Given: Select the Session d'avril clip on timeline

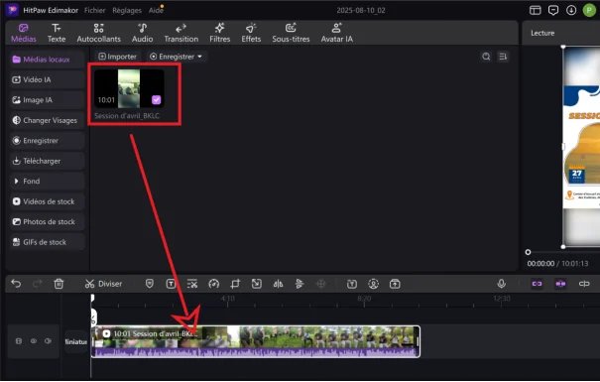Looking at the screenshot, I should [x=256, y=341].
